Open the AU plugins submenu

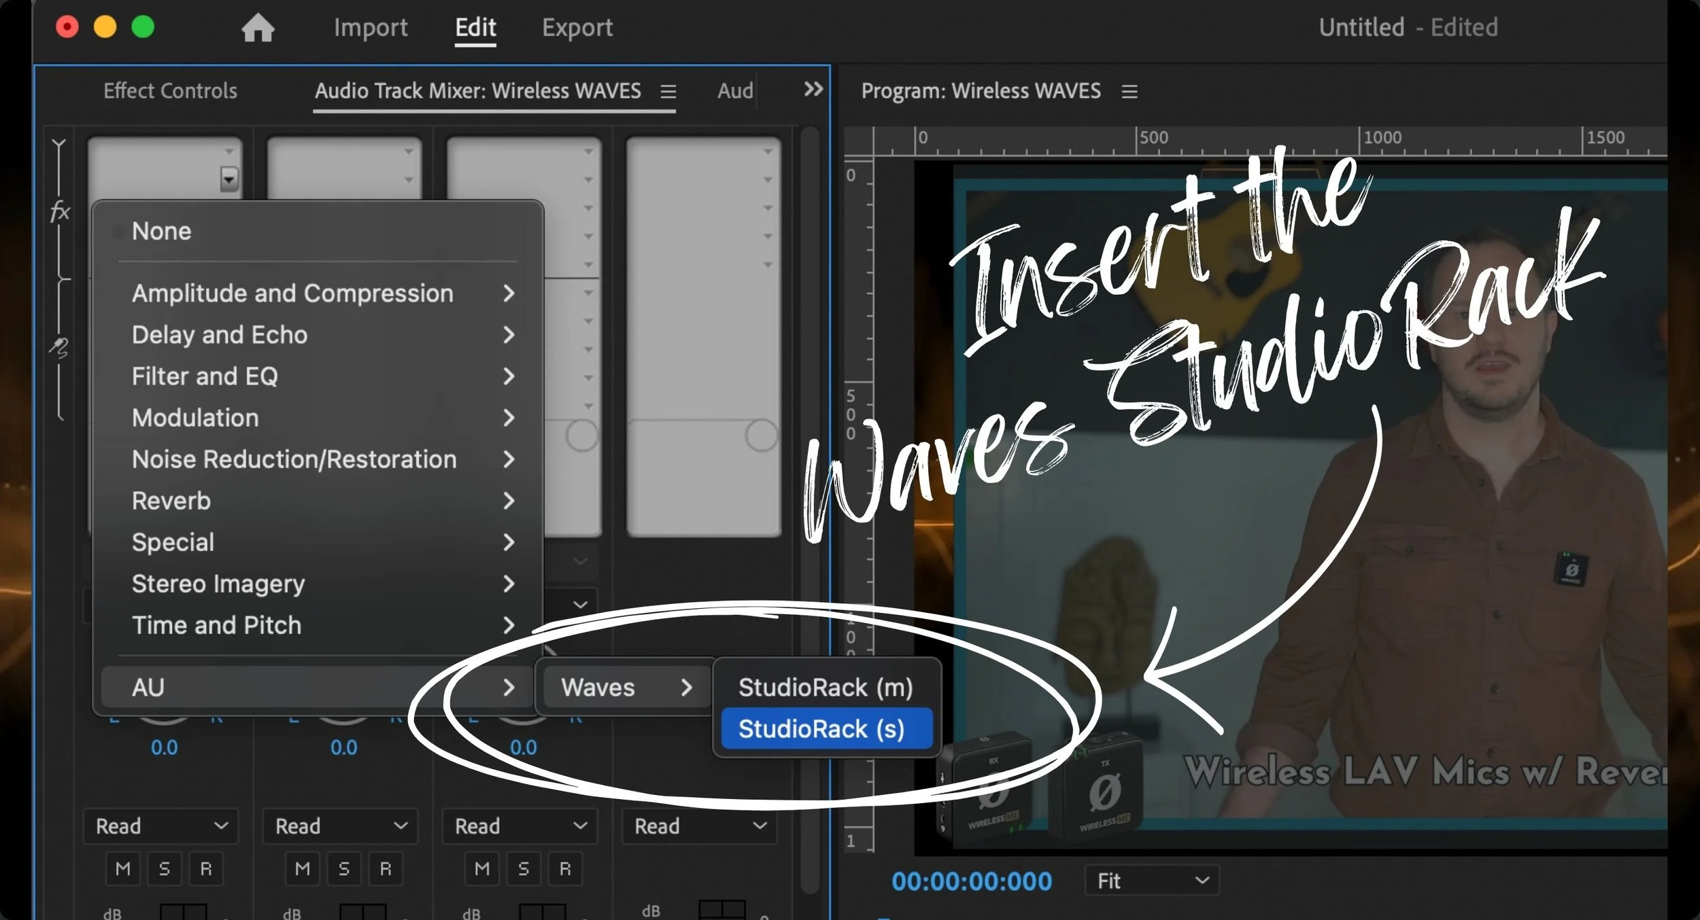click(317, 687)
